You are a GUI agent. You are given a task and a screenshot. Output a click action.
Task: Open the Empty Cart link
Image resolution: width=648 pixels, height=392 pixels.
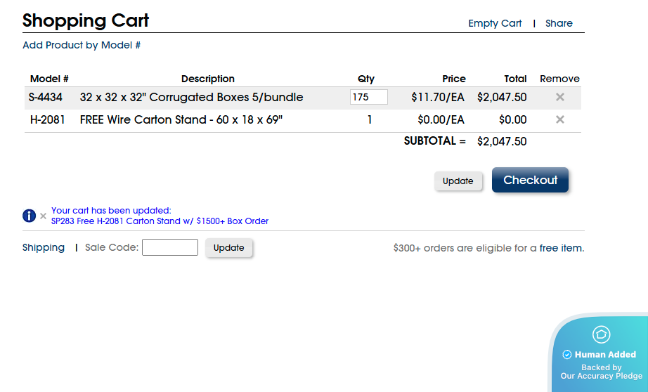(x=495, y=23)
